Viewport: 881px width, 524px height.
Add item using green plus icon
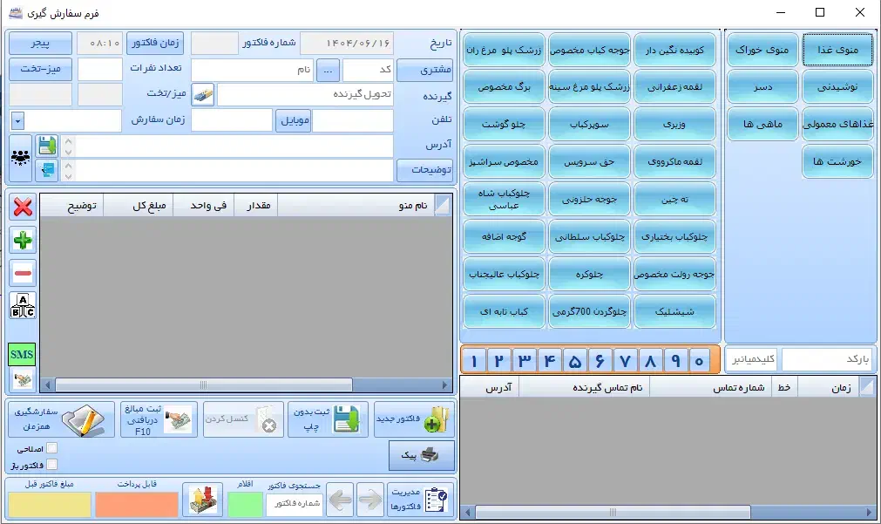(x=23, y=241)
